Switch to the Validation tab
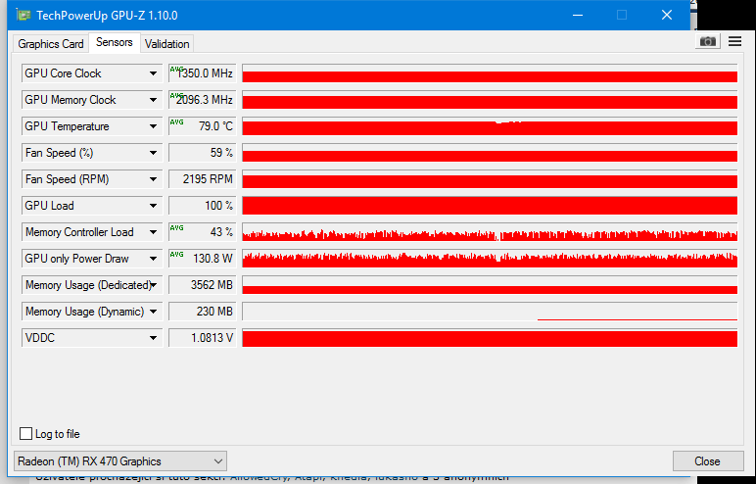This screenshot has width=756, height=484. coord(167,44)
